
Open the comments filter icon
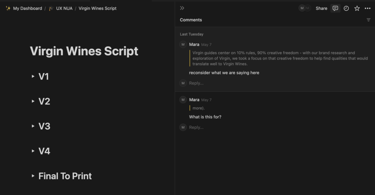coord(368,20)
